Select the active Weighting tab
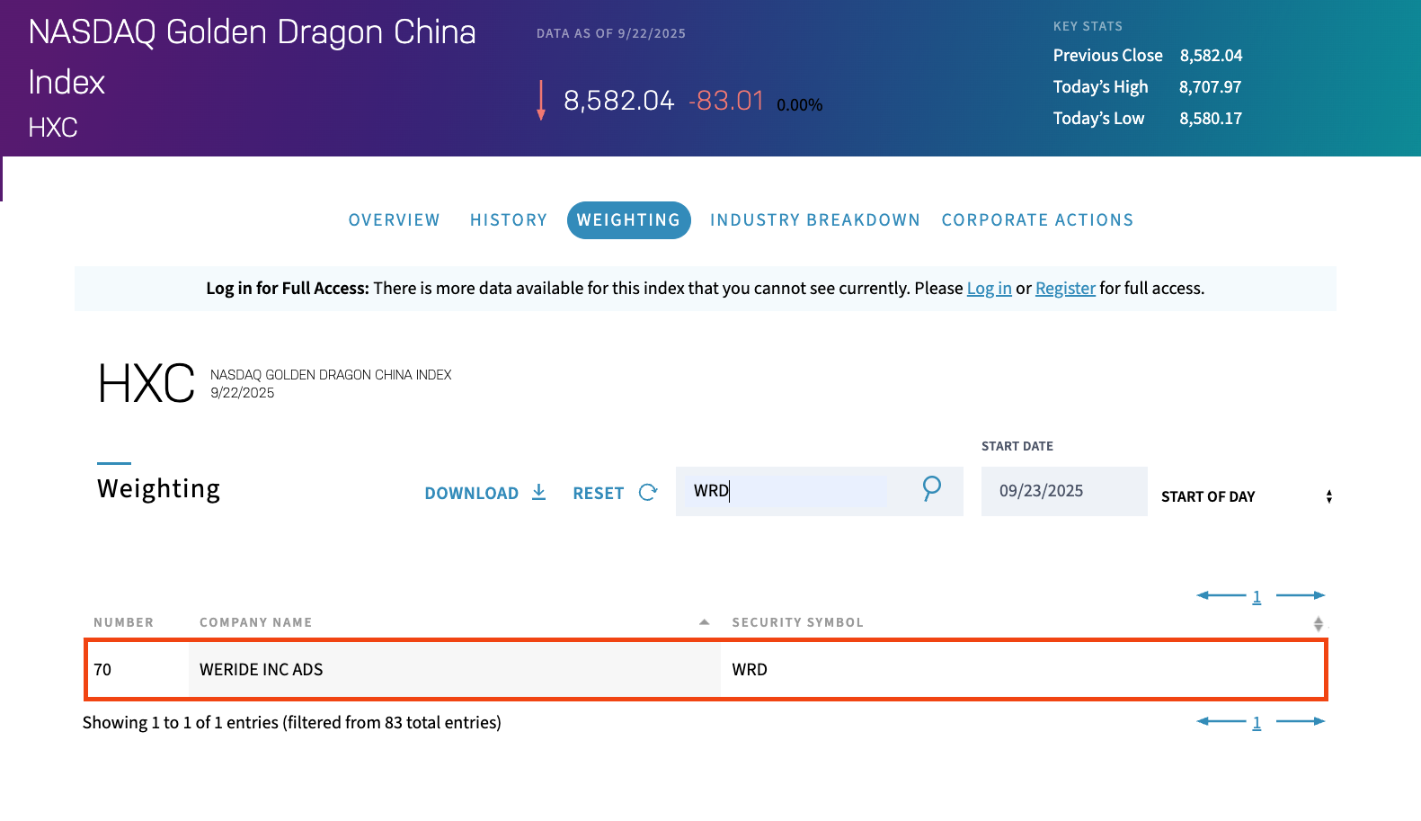 tap(628, 220)
